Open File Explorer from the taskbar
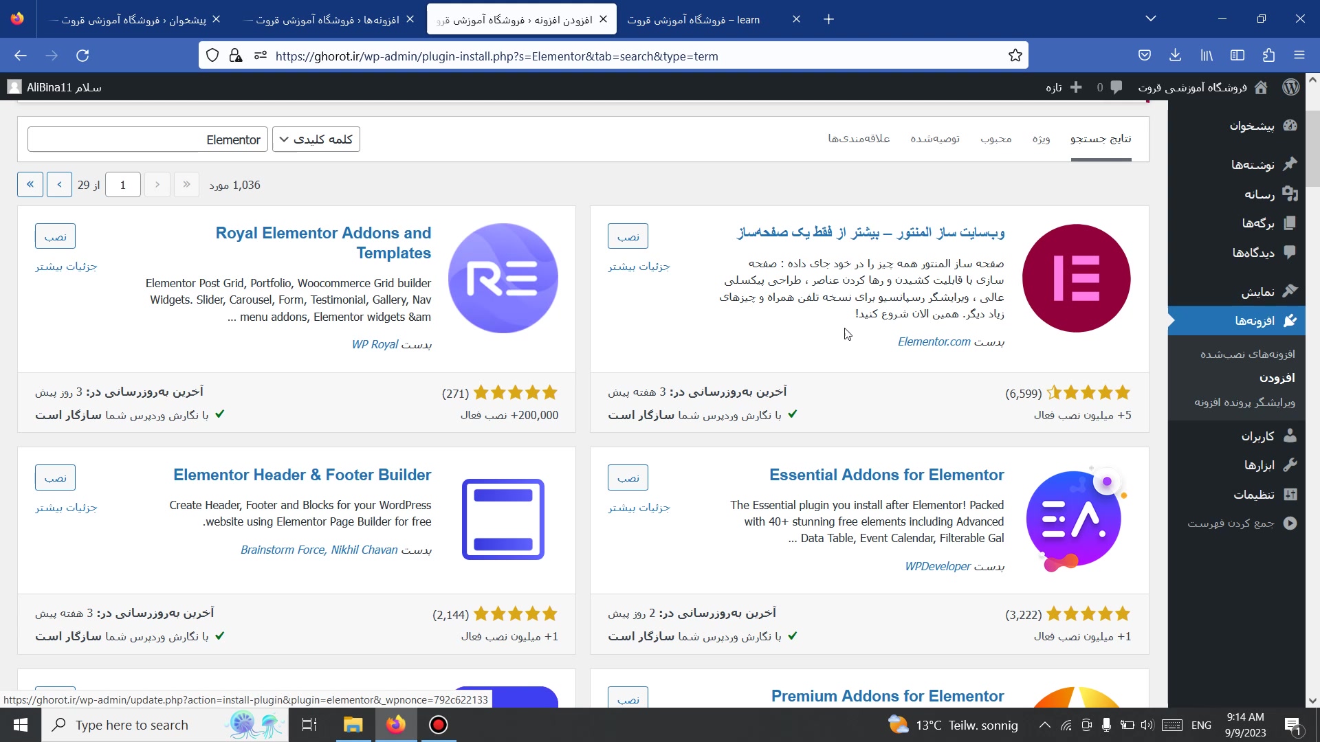 coord(353,725)
